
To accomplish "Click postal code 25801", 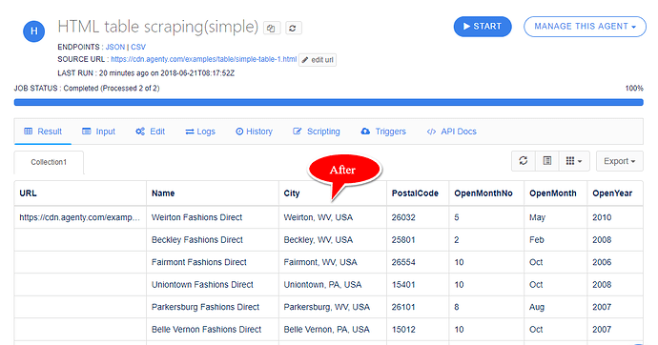I will coord(418,240).
